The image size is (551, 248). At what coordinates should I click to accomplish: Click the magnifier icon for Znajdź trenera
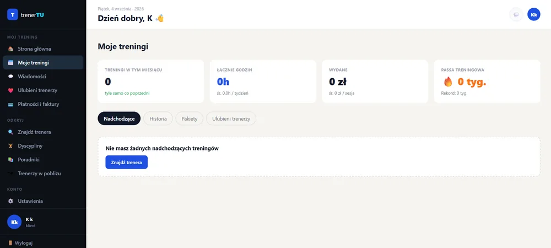(x=10, y=132)
